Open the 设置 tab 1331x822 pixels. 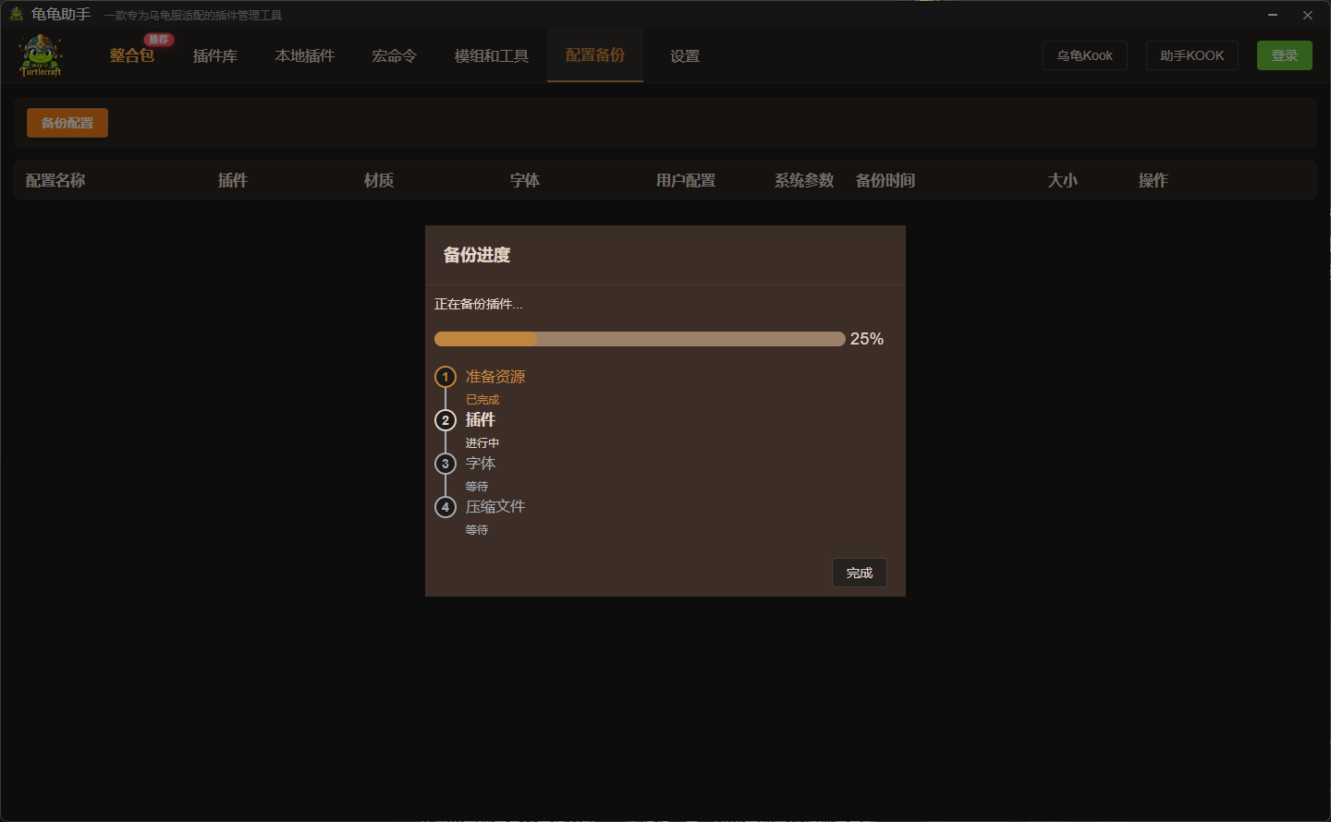pos(685,56)
